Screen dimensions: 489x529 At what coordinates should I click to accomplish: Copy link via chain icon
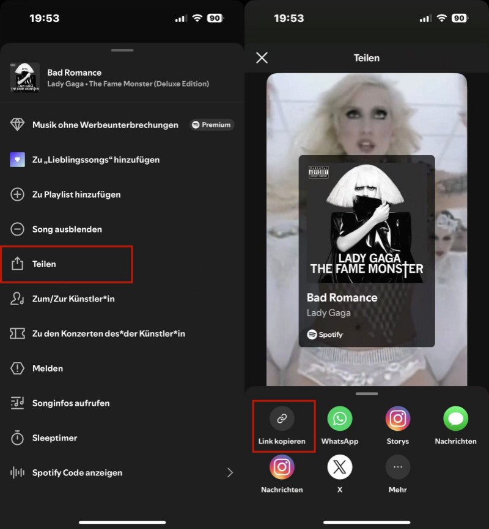pyautogui.click(x=282, y=419)
